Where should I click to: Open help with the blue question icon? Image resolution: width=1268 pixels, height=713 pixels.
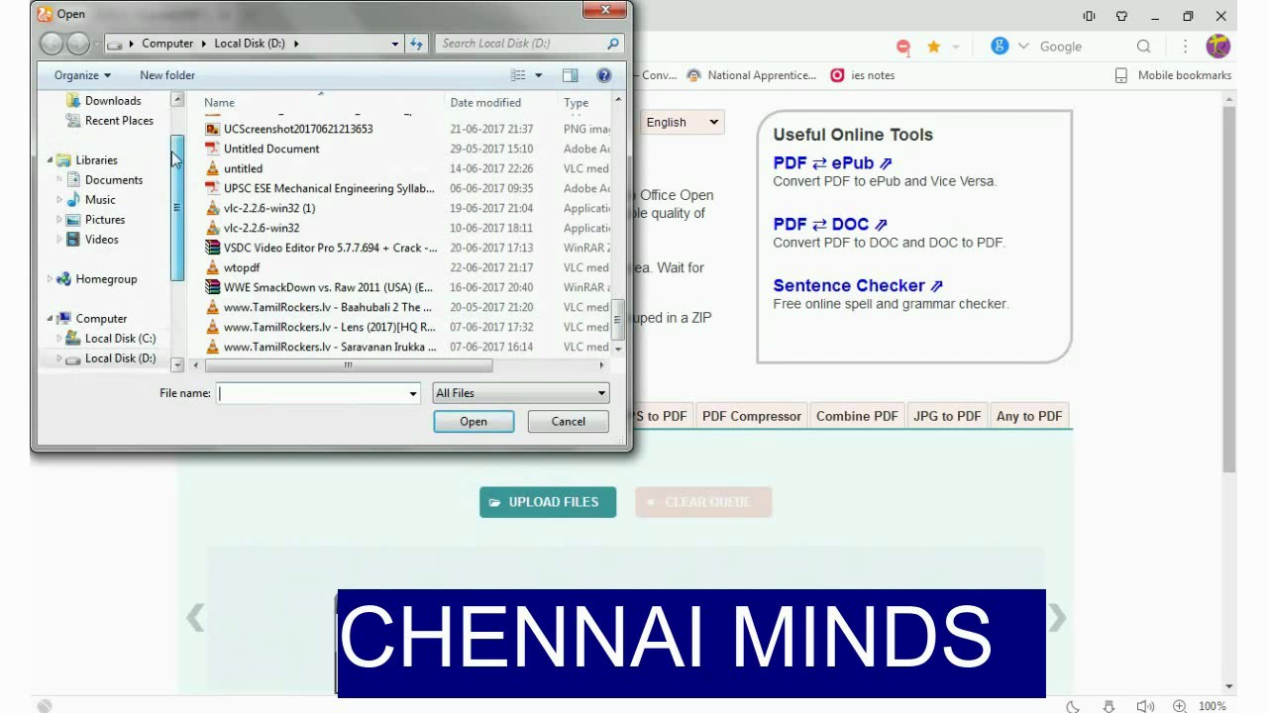pyautogui.click(x=603, y=75)
